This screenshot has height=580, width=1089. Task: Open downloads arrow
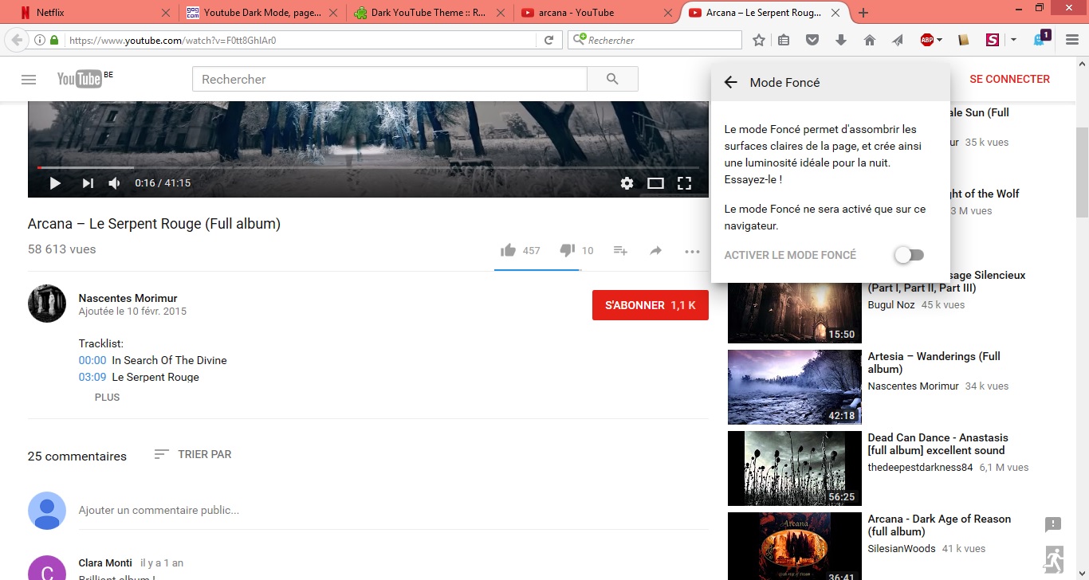(841, 40)
